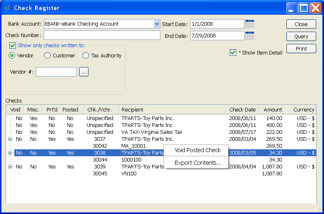Select Export Contents from context menu

click(198, 163)
